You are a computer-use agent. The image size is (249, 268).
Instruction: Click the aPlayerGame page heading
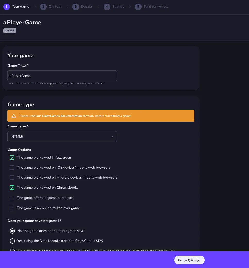(x=22, y=22)
